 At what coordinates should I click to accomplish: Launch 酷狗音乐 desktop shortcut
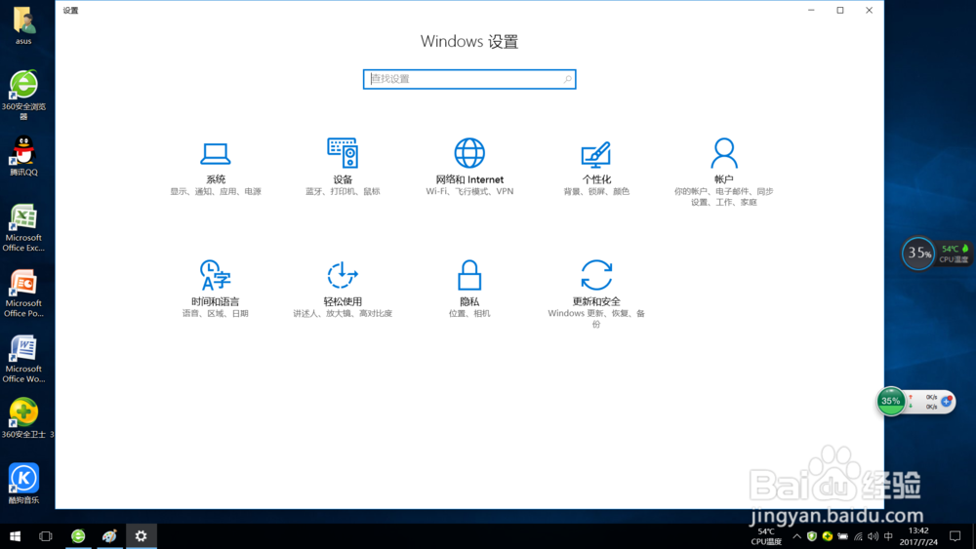click(x=23, y=483)
